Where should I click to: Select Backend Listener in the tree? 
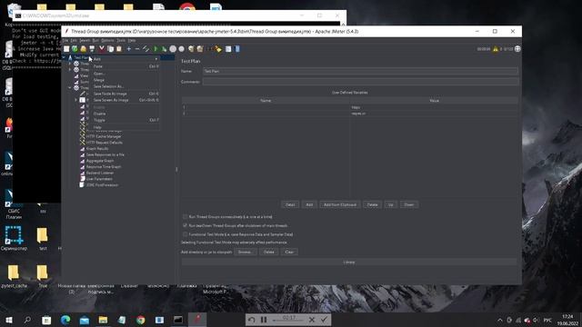[x=100, y=173]
